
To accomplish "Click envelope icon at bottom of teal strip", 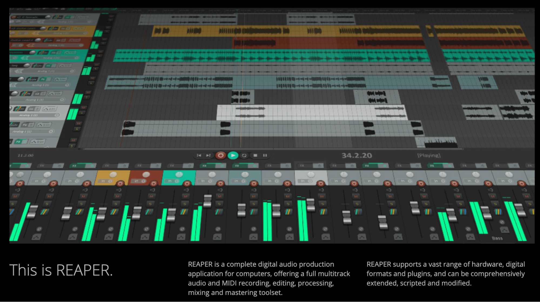I will point(181,237).
